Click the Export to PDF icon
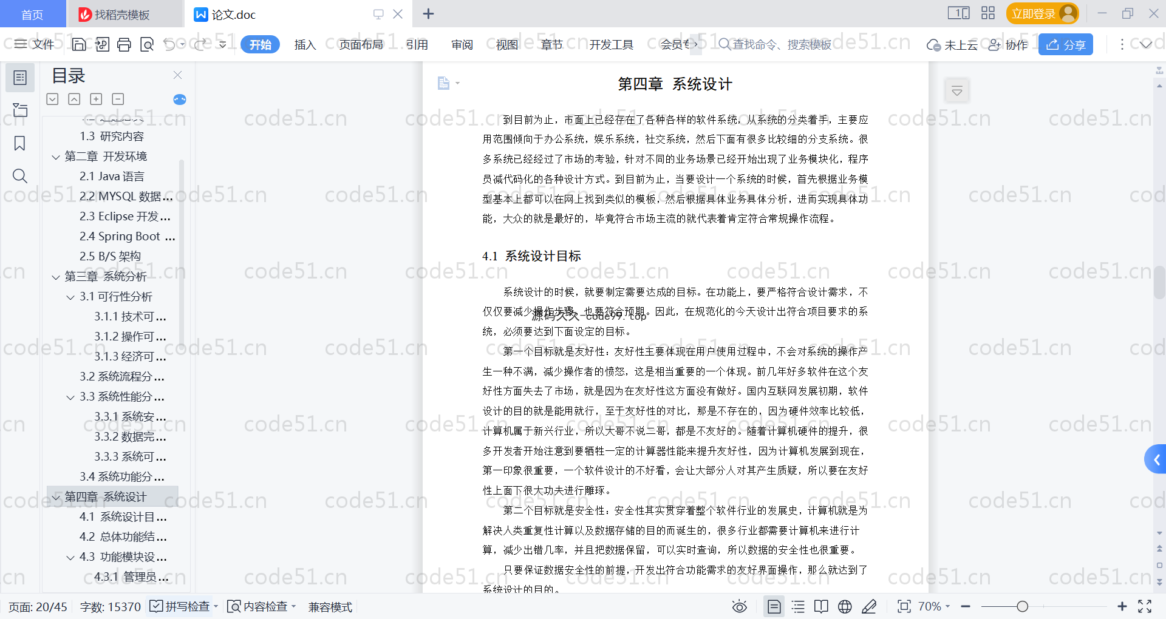This screenshot has width=1166, height=619. coord(102,44)
